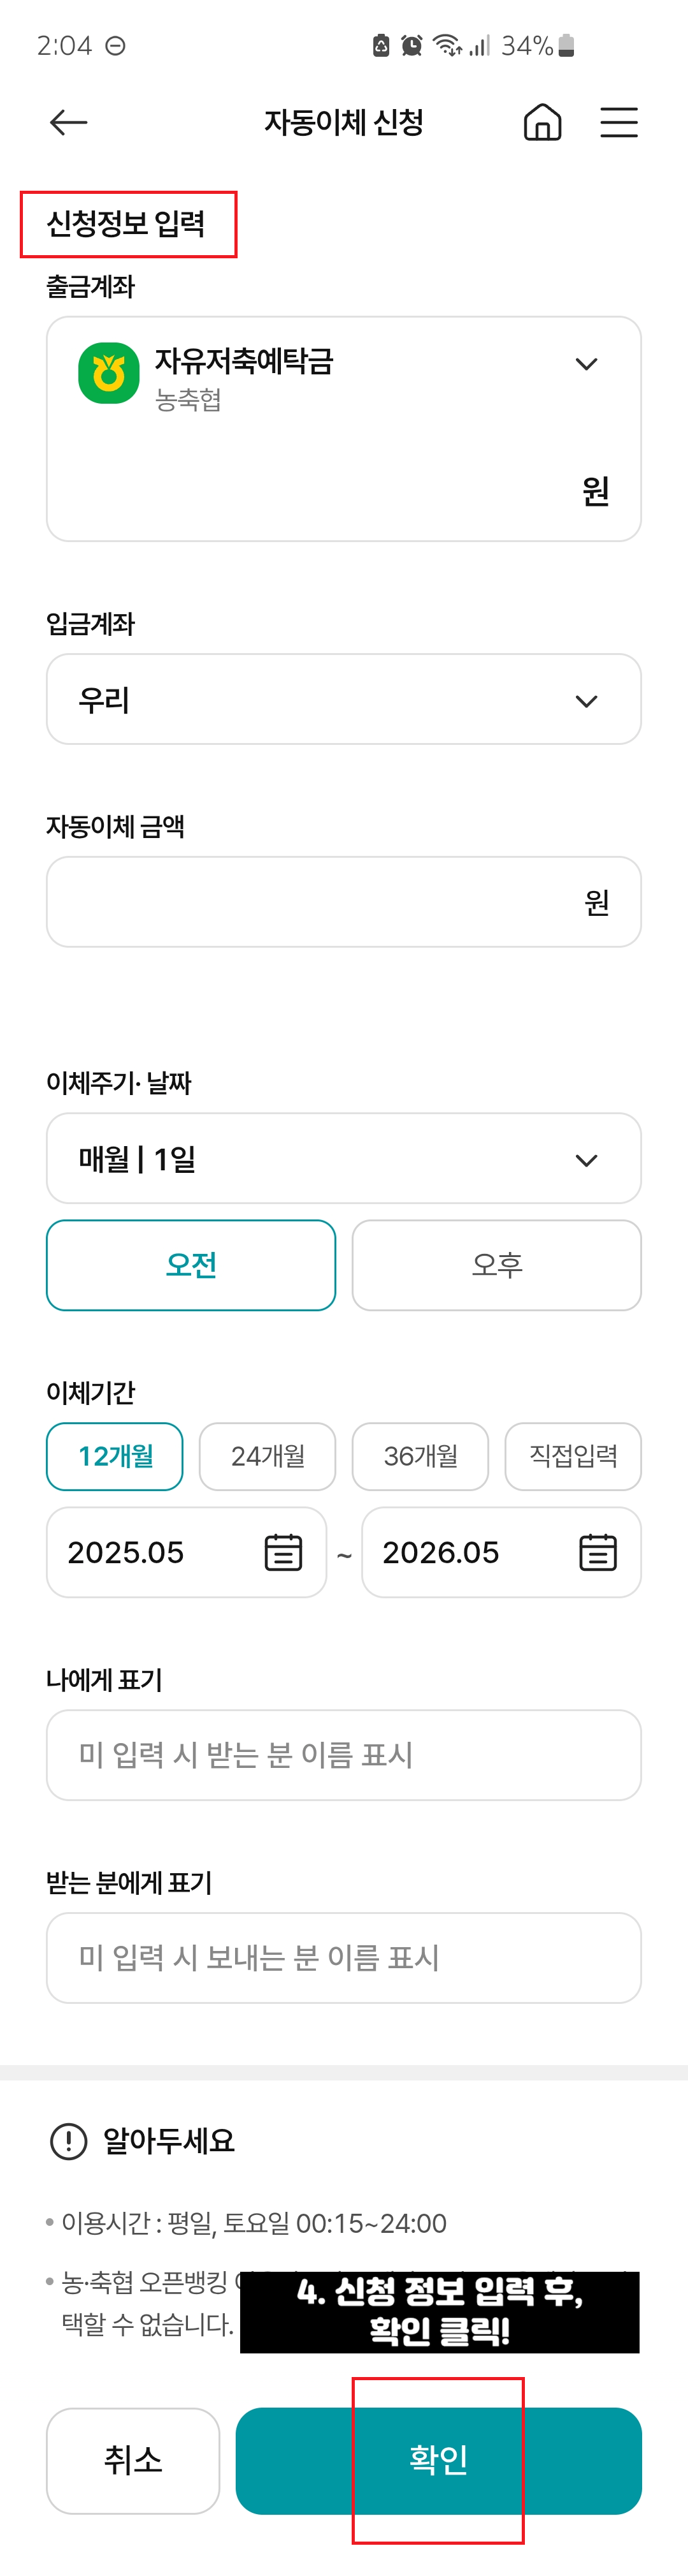Viewport: 688px width, 2576px height.
Task: Select 오후 for transfer time
Action: pos(496,1264)
